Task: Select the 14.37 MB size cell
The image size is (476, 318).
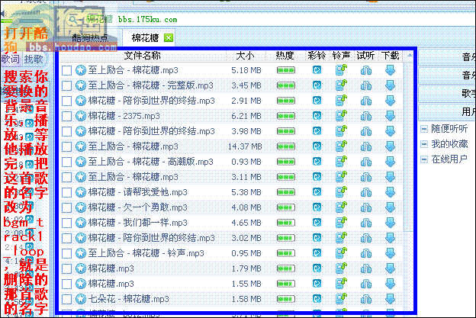Action: [245, 146]
